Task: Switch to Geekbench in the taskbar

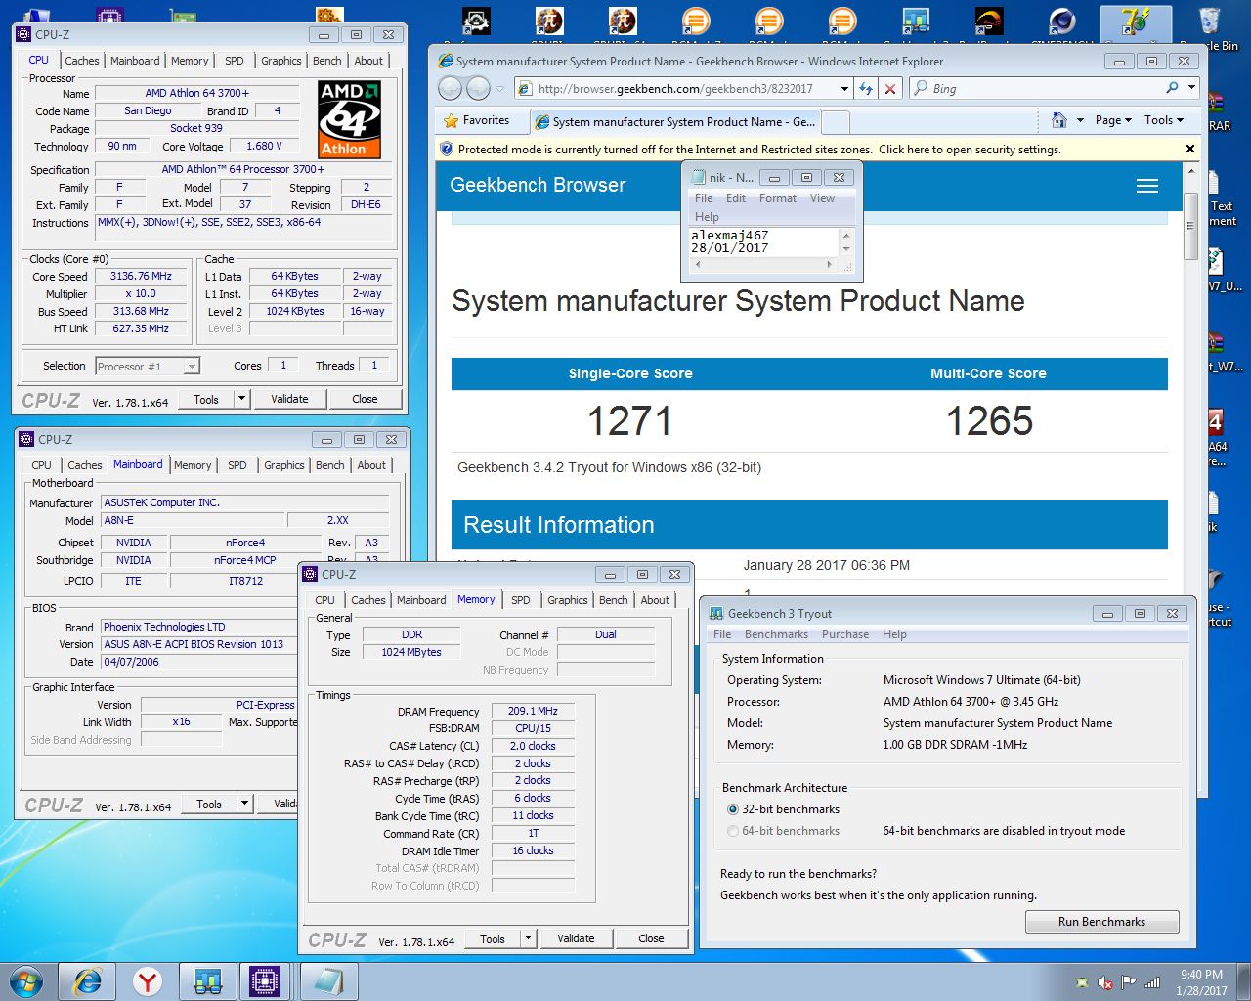Action: [x=207, y=980]
